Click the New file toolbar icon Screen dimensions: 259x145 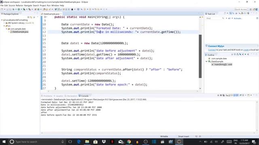(x=2, y=9)
